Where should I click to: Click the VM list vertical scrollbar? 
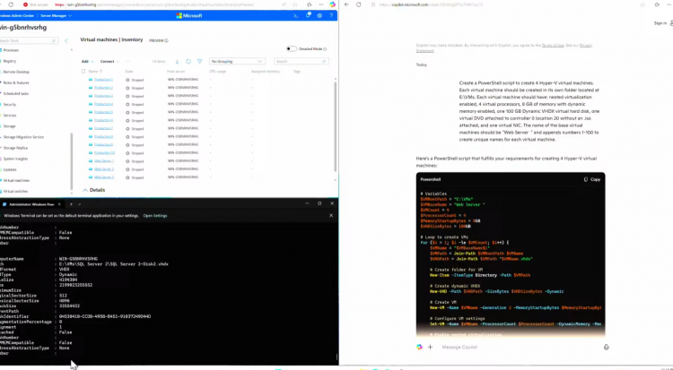point(335,125)
